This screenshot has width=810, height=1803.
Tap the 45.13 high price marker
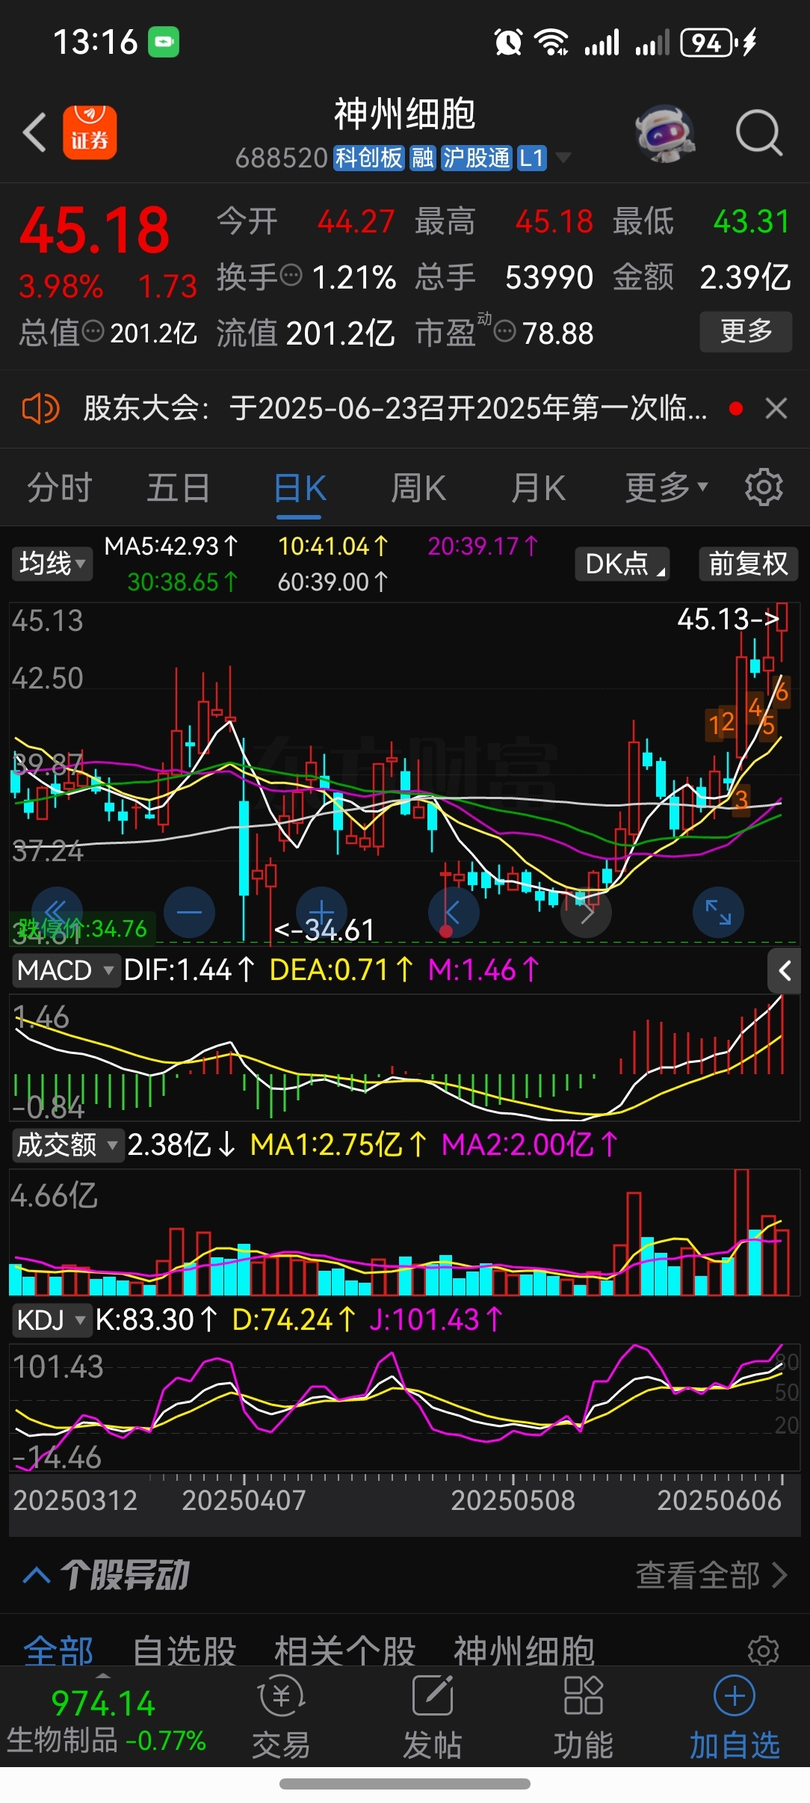(728, 619)
